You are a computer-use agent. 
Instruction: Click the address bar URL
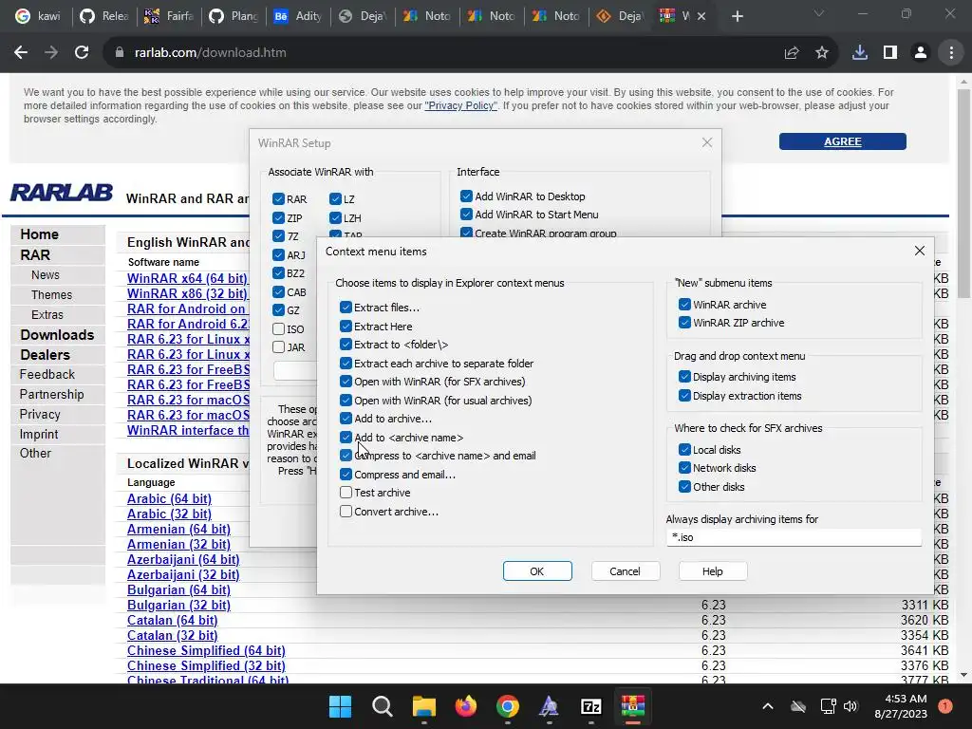coord(210,53)
